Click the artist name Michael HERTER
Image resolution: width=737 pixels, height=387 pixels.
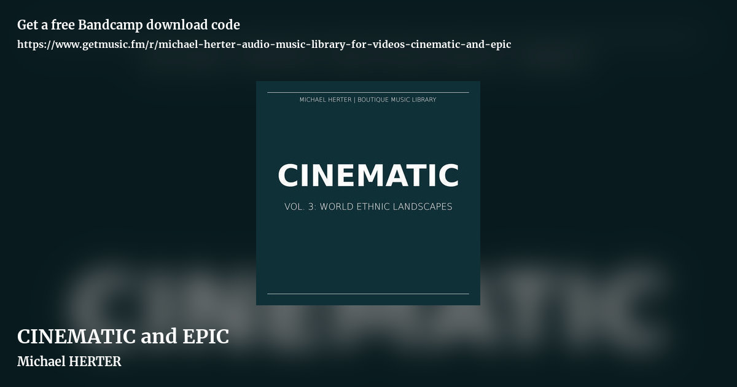pos(69,362)
